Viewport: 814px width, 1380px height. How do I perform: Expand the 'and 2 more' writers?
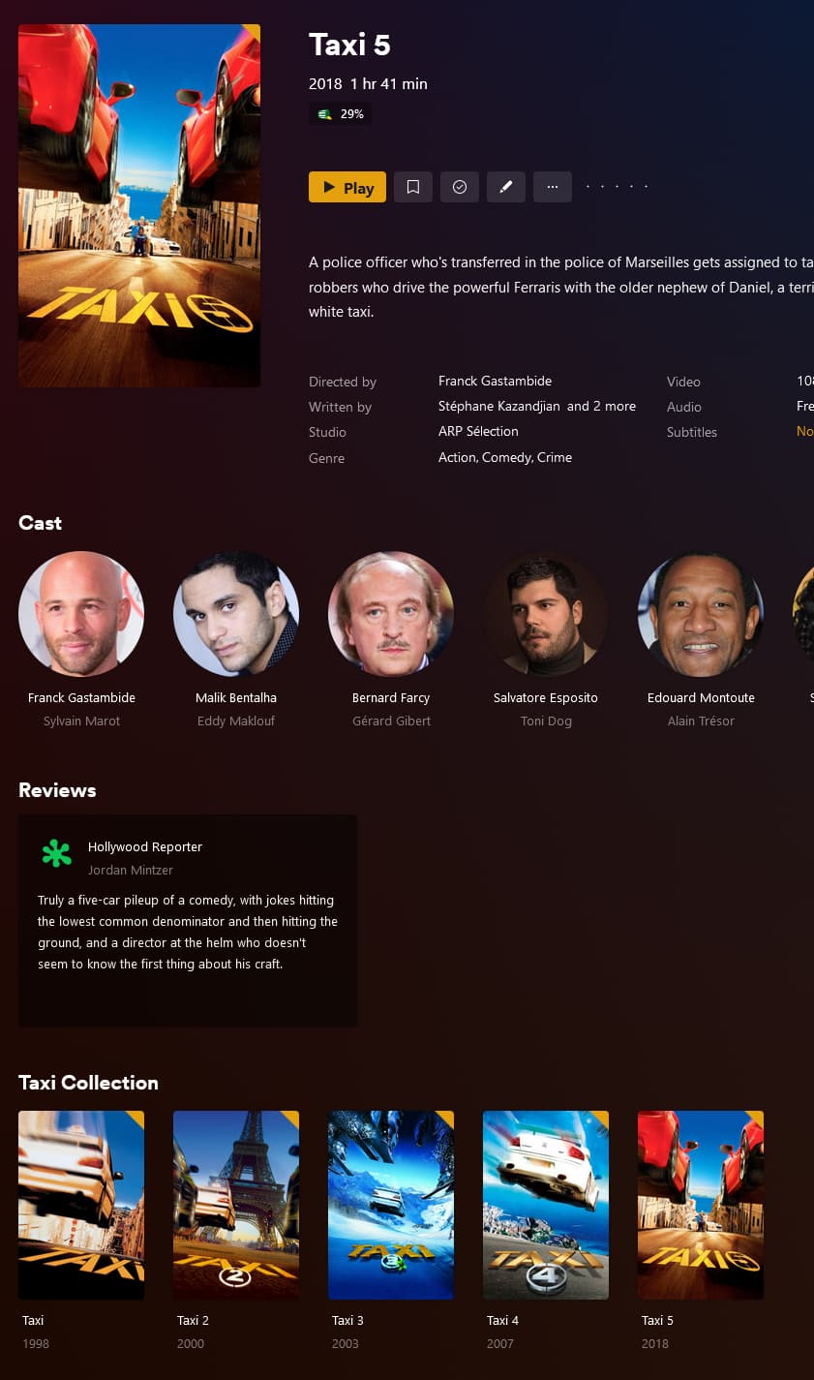pos(601,406)
